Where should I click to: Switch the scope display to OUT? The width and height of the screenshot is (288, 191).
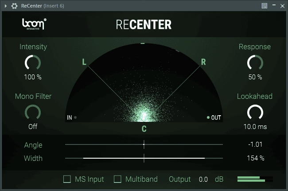click(x=214, y=117)
